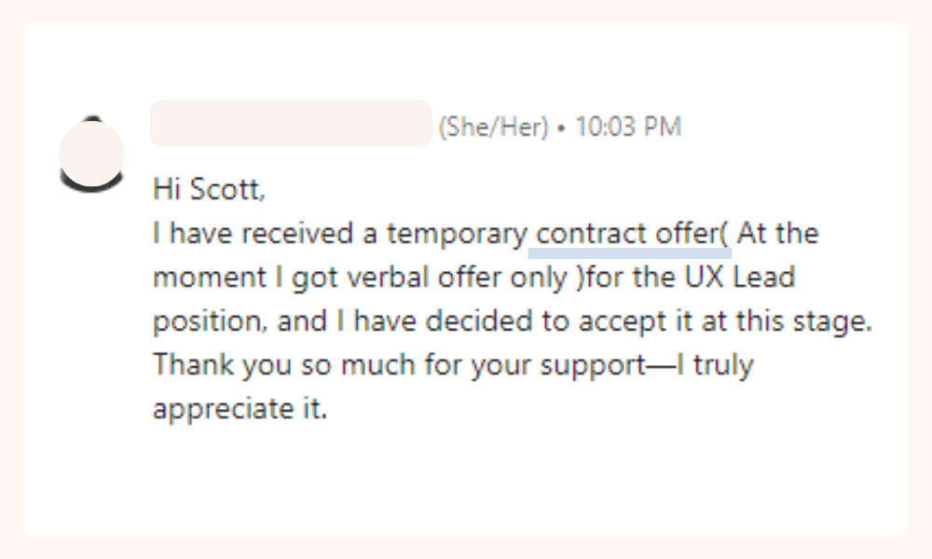Click the "Hi Scott," greeting line
Screen dimensions: 932x559
coord(209,189)
